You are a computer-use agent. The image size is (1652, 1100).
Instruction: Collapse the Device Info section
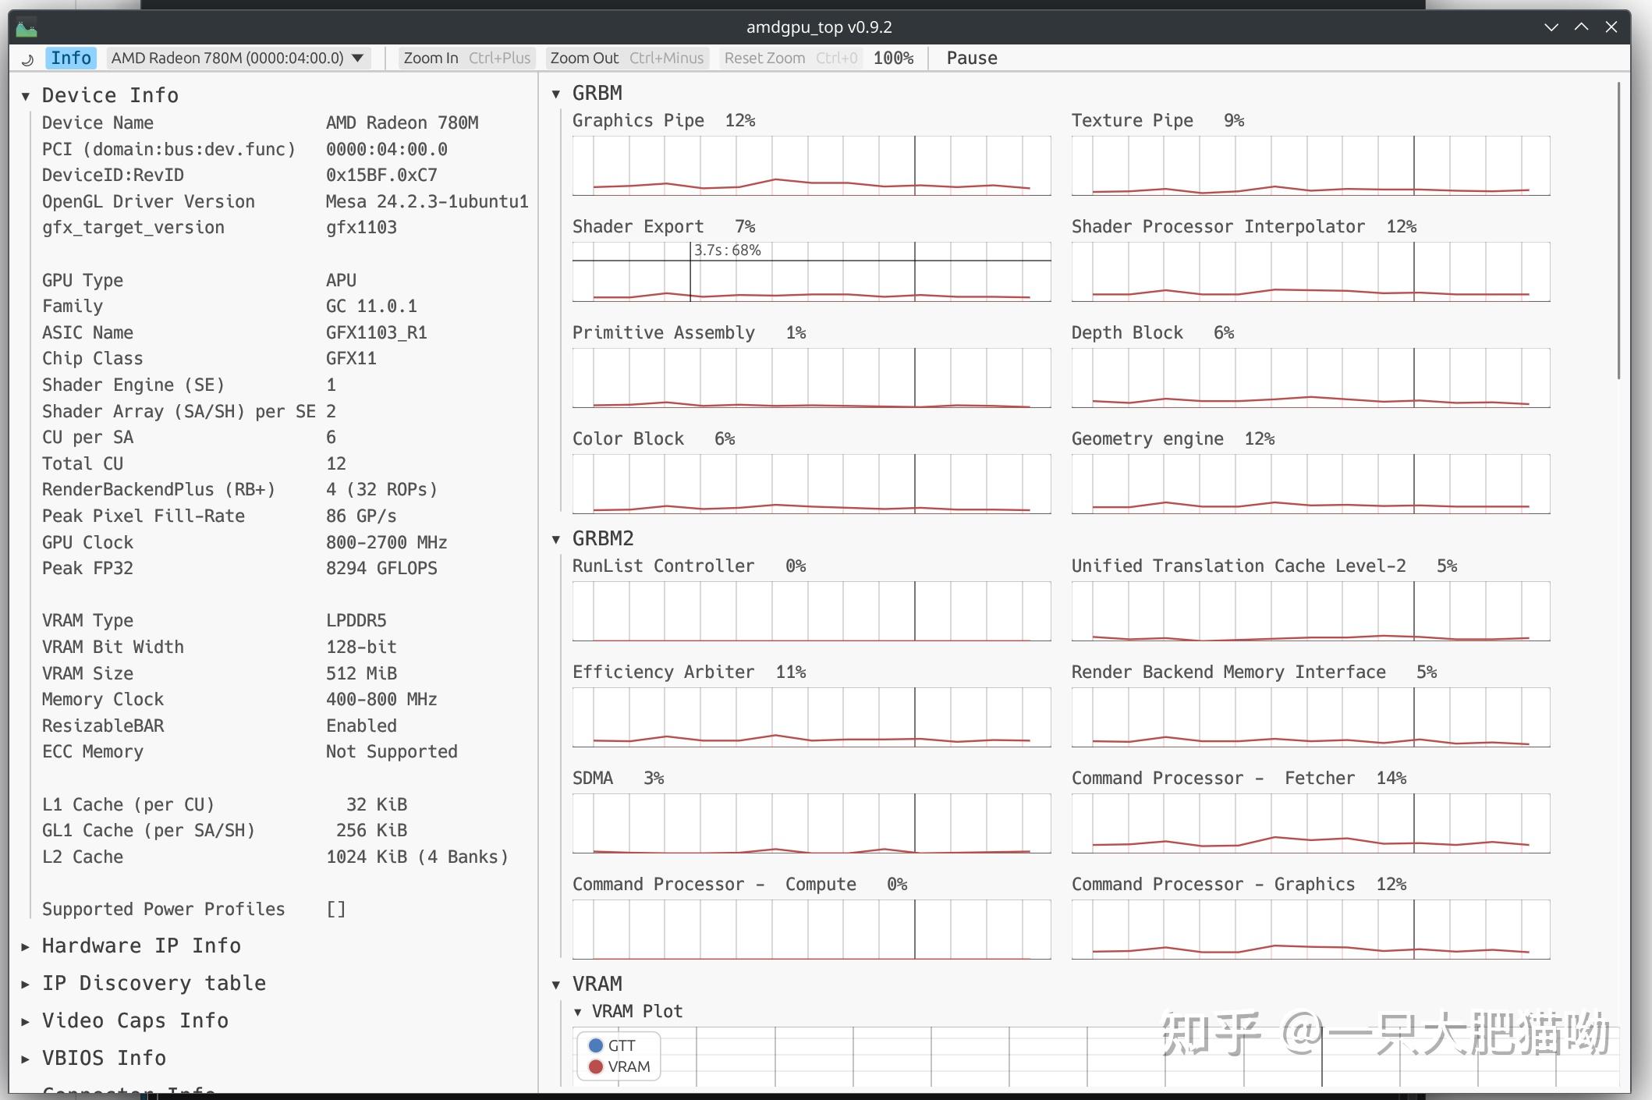(x=26, y=95)
